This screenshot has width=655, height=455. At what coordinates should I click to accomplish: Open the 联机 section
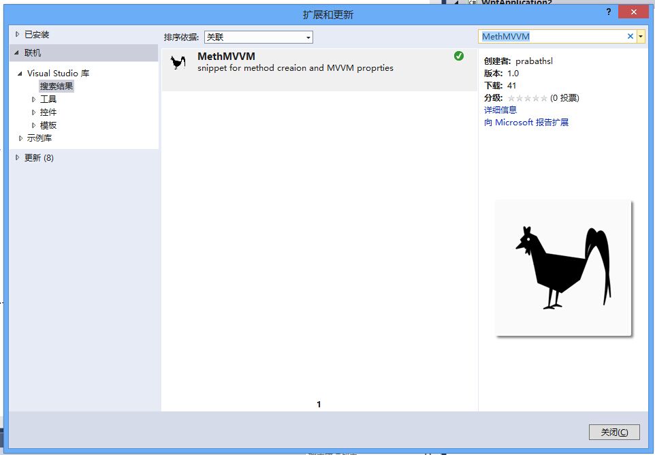(x=33, y=53)
